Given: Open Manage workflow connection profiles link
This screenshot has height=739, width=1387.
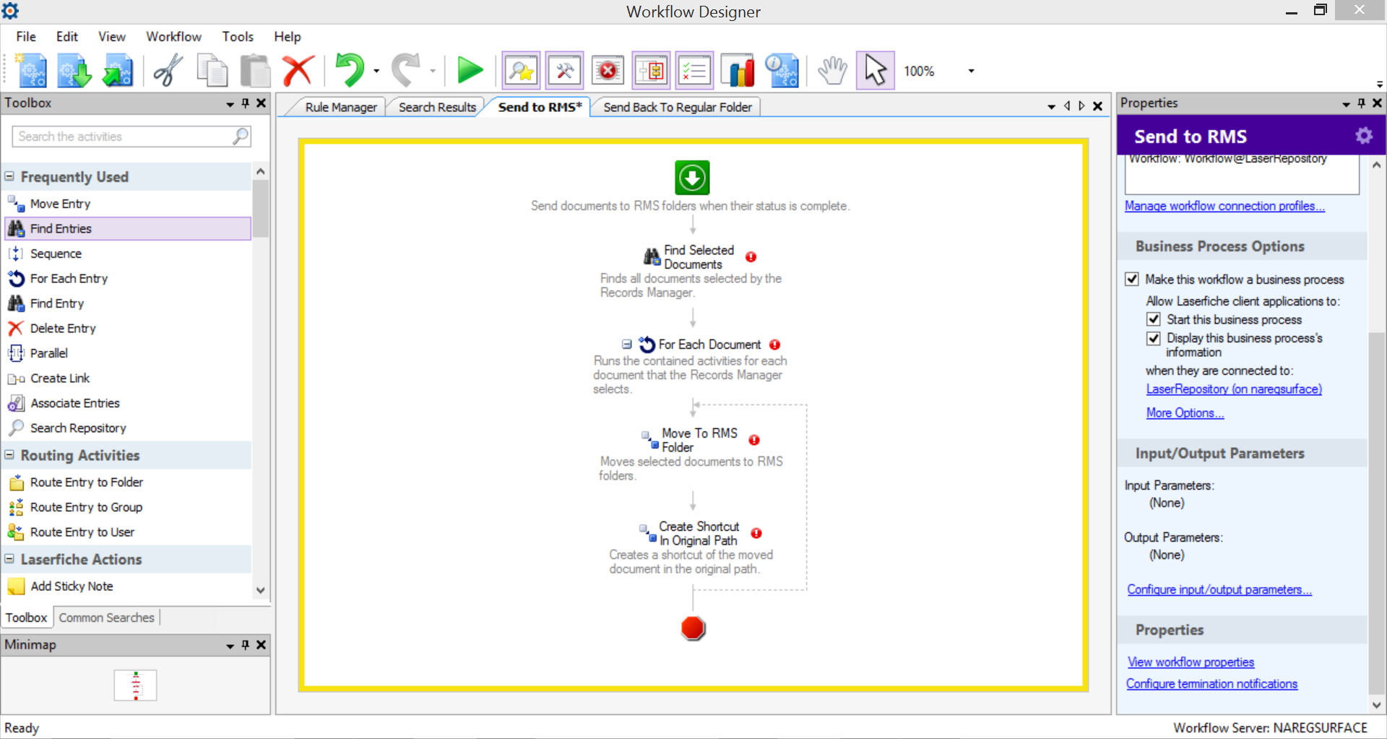Looking at the screenshot, I should [1224, 206].
